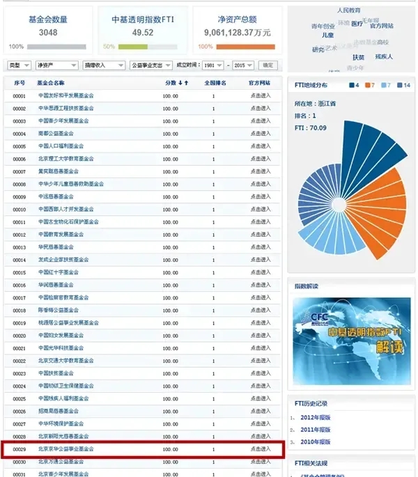Screen dimensions: 418x477
Task: Select the 中基透明指数FTI summary tab
Action: [142, 30]
